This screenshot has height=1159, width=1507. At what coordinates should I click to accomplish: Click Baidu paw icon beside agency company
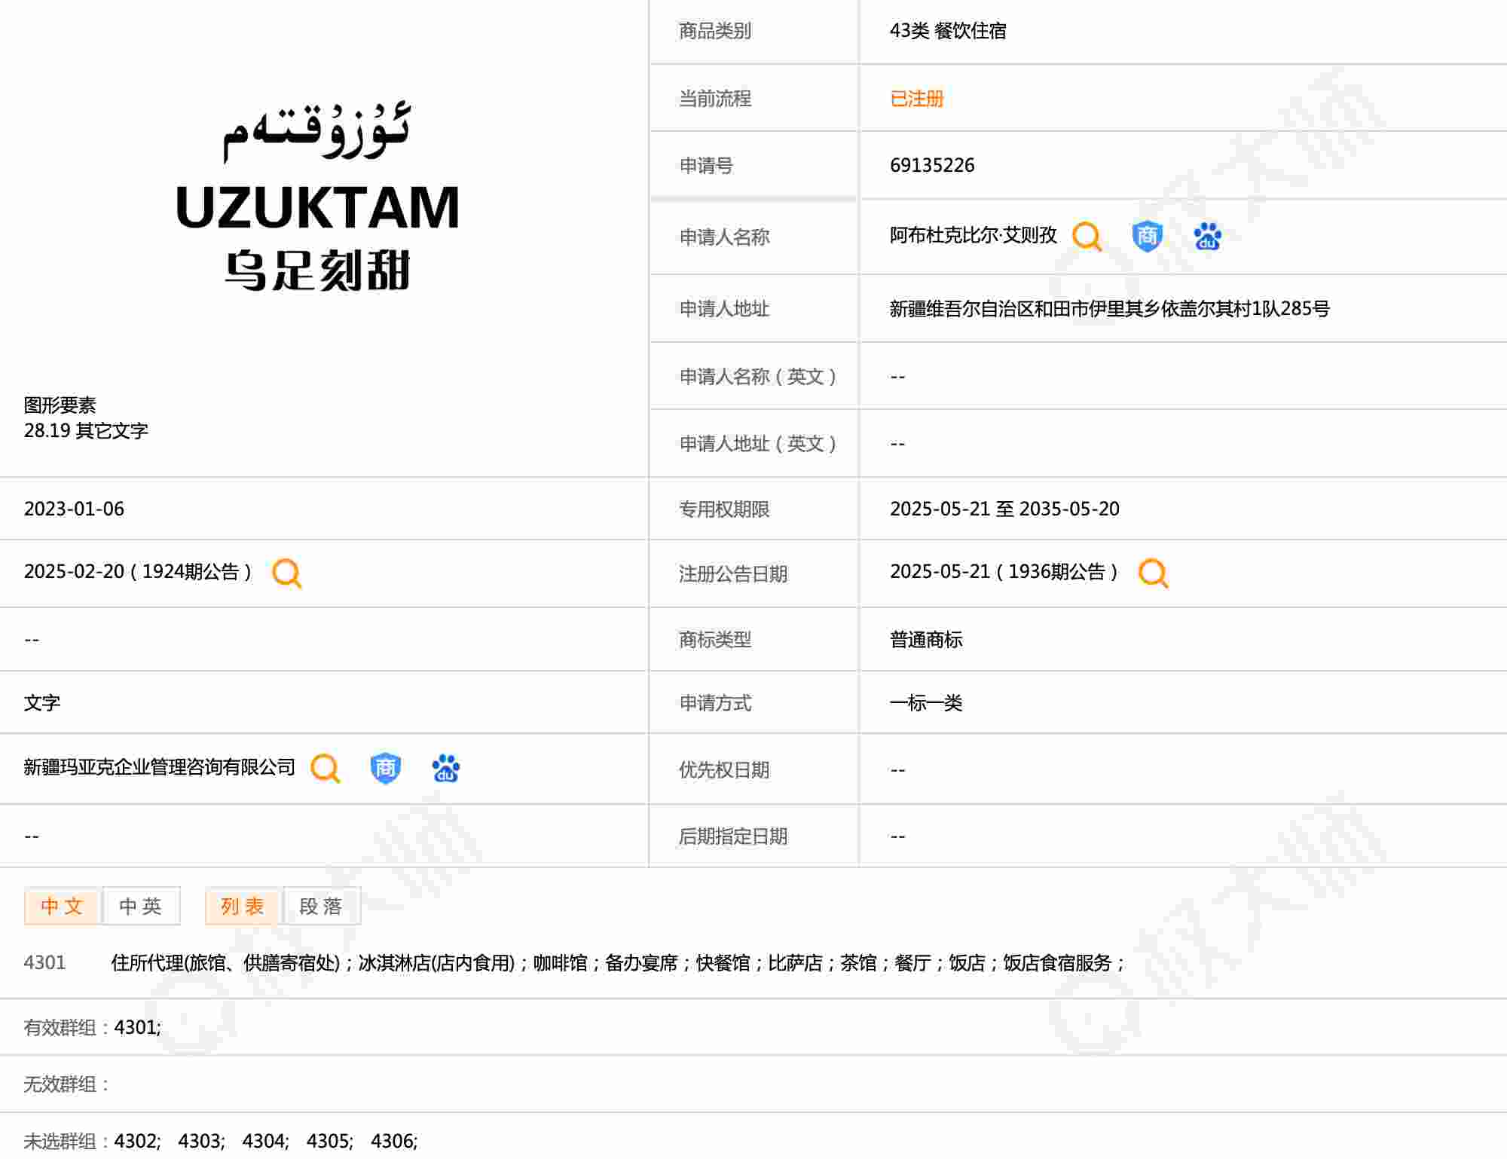(445, 769)
